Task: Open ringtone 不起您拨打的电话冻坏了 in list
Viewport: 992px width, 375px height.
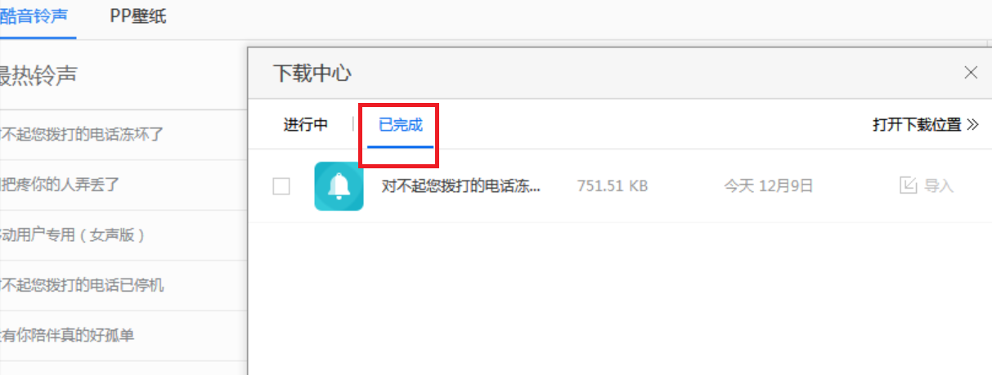Action: point(82,134)
